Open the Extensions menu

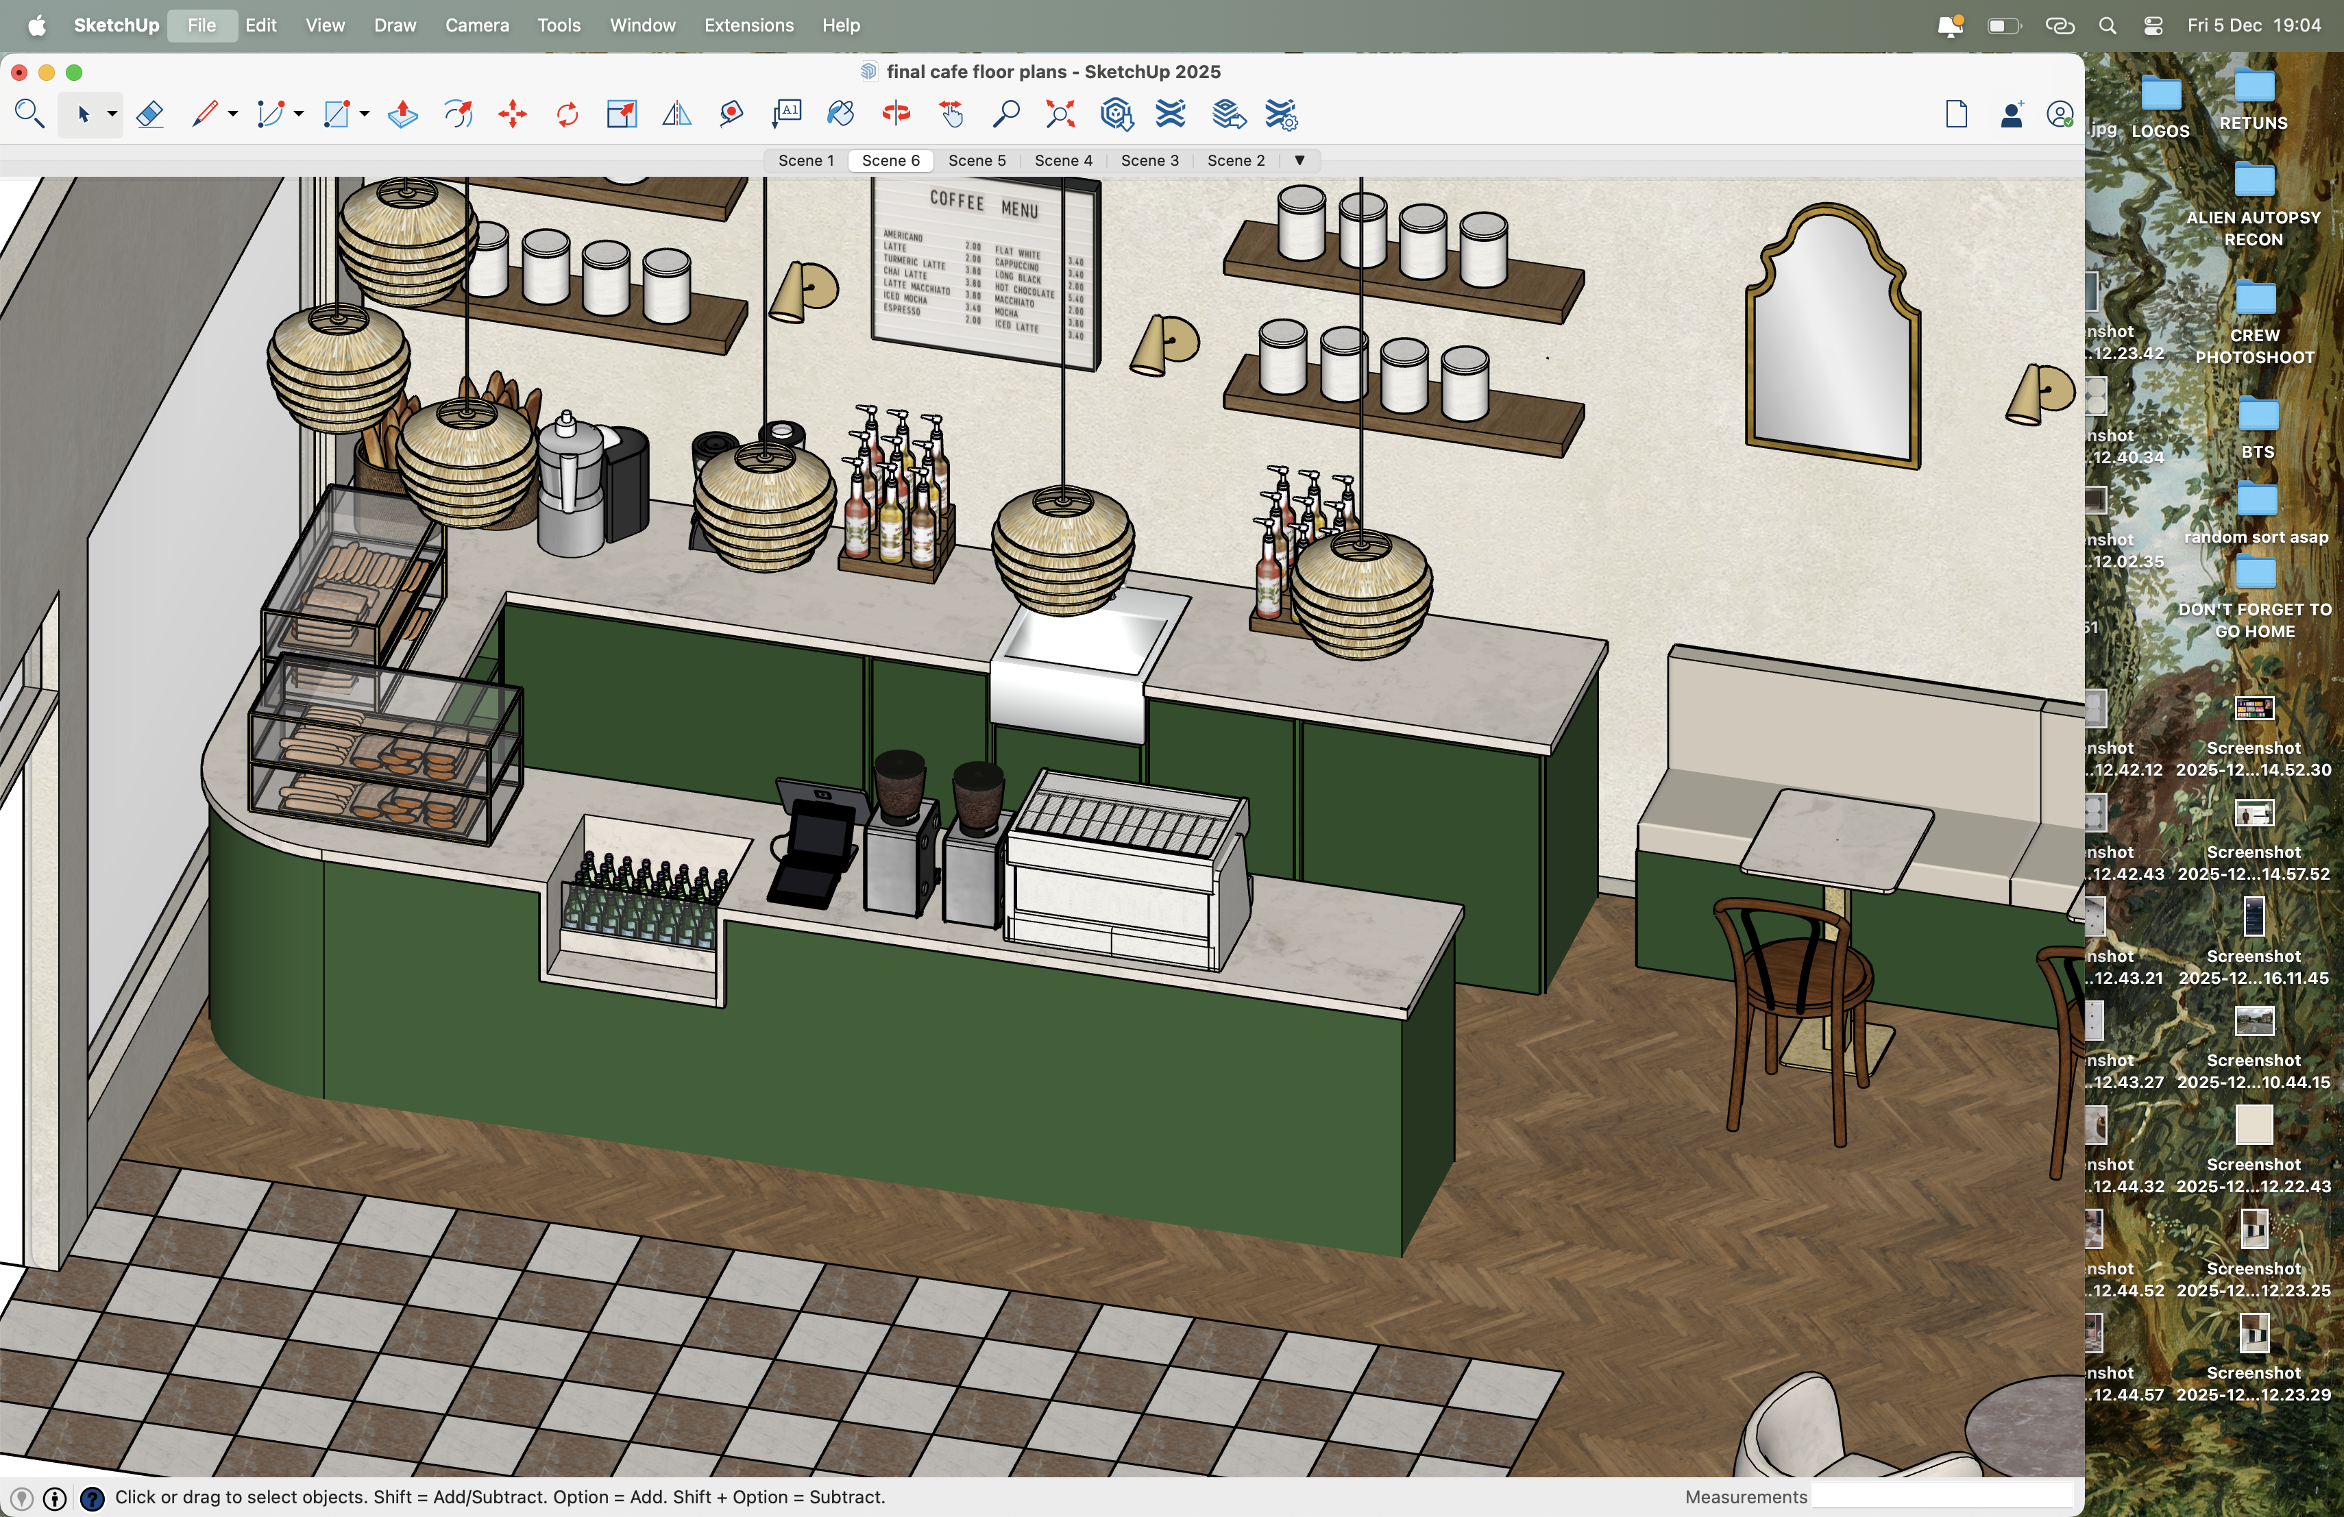pyautogui.click(x=748, y=25)
